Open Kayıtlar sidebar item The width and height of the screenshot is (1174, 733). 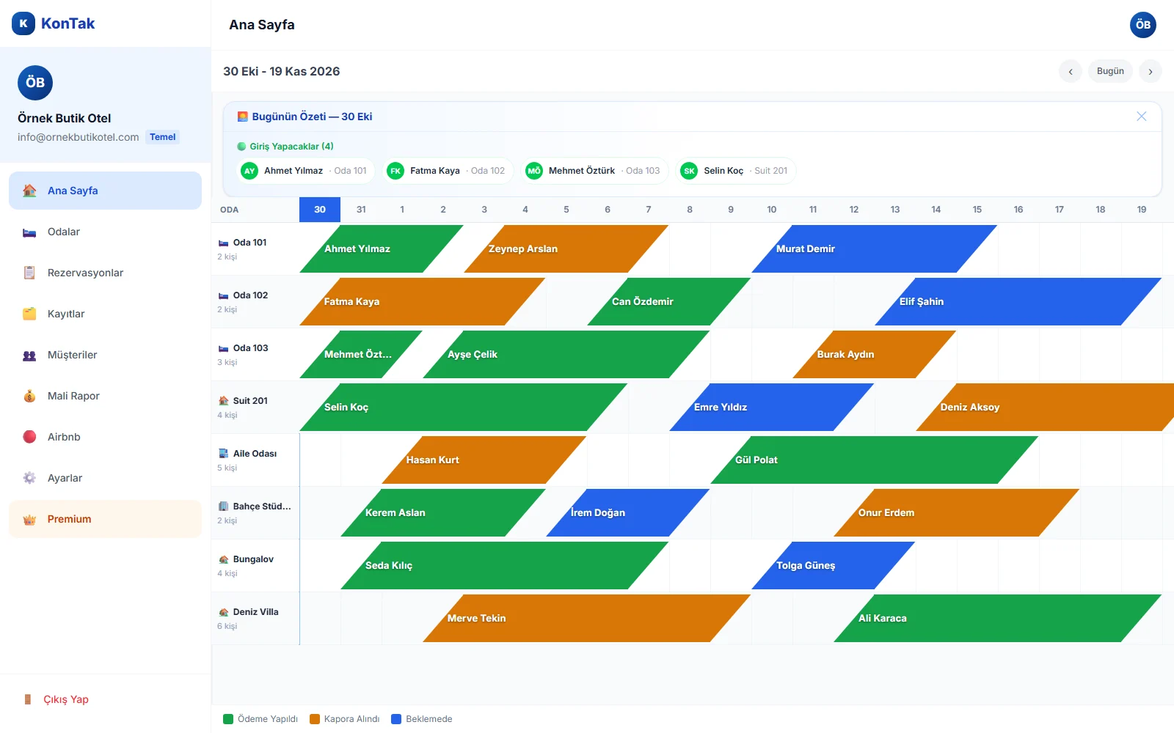105,314
